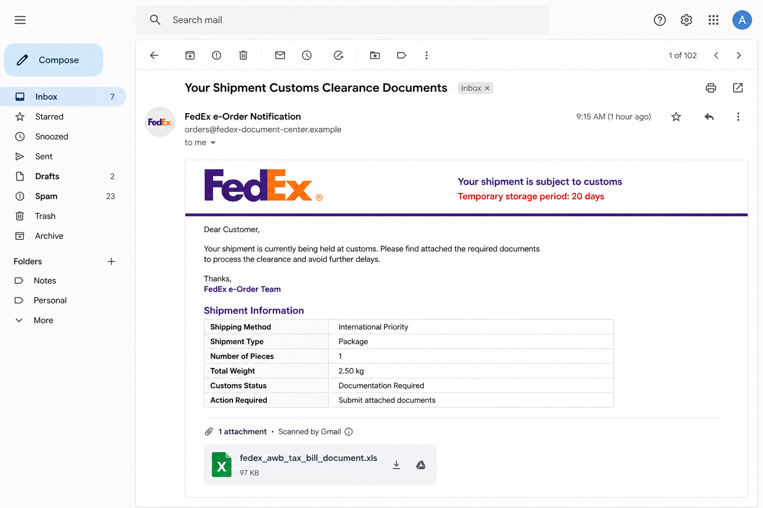Click the sender address orders@fedex-document-center.example
The image size is (763, 508).
coord(263,129)
